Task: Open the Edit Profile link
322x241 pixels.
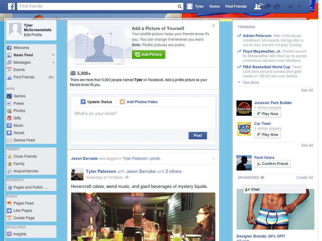Action: [x=33, y=35]
